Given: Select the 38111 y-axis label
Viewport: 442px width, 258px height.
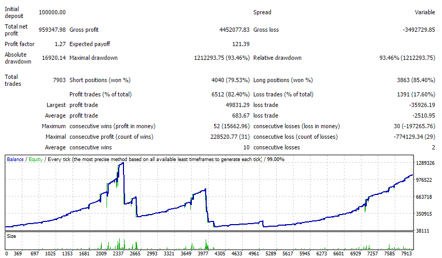Looking at the screenshot, I should tap(422, 231).
